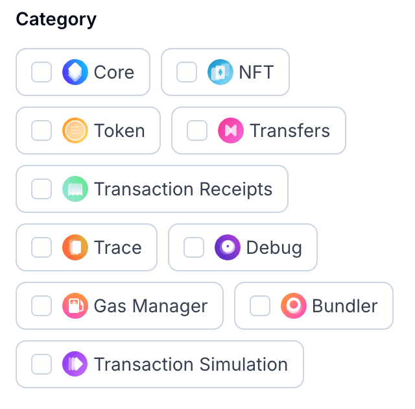Enable the Token filter checkbox
Image resolution: width=415 pixels, height=409 pixels.
coord(42,130)
